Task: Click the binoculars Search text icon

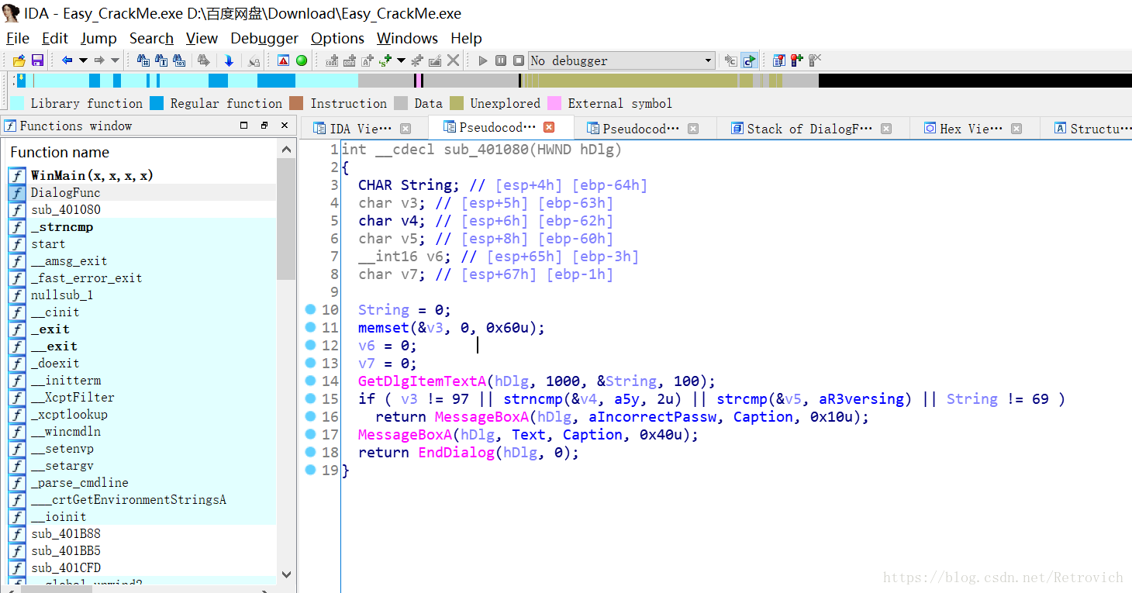Action: pos(161,60)
